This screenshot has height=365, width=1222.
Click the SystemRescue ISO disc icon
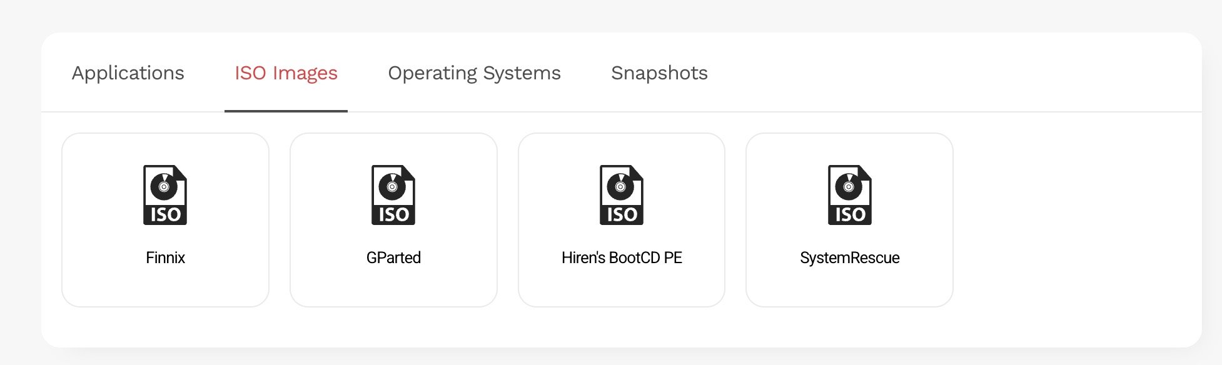pos(850,194)
